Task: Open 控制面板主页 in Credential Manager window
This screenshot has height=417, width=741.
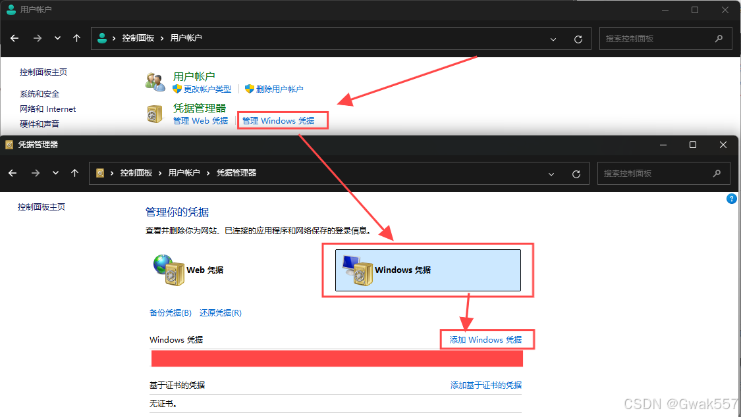Action: (41, 207)
